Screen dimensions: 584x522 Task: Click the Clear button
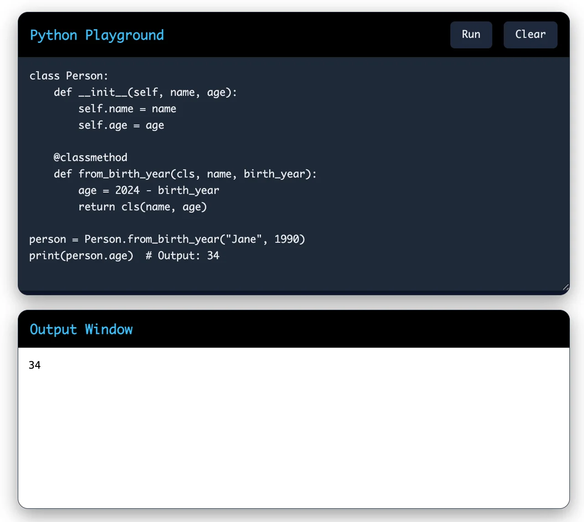click(530, 35)
